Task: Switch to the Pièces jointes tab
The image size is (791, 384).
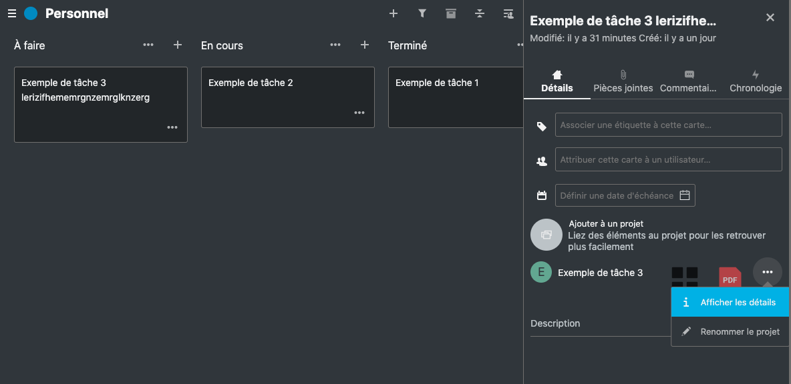Action: pyautogui.click(x=623, y=81)
